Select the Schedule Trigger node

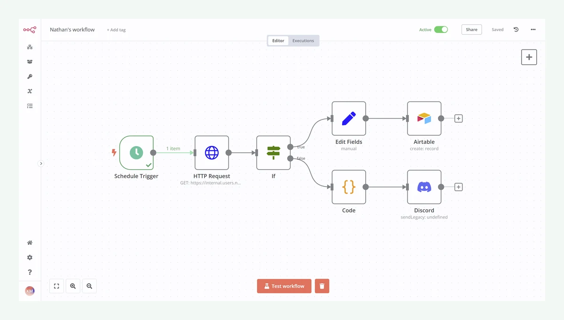136,153
